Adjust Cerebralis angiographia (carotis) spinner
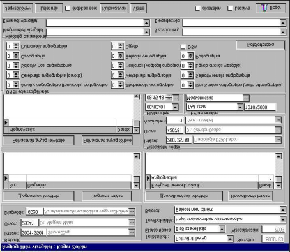 tap(16, 75)
